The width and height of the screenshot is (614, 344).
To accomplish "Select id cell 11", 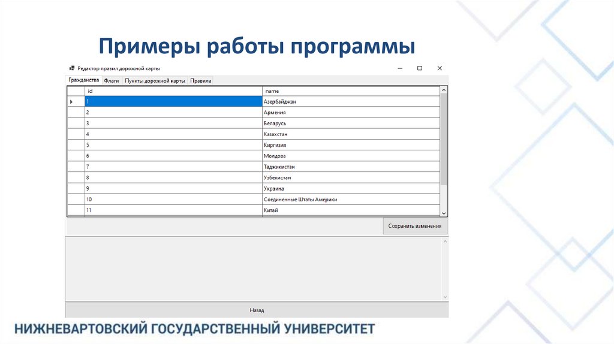I will [173, 210].
